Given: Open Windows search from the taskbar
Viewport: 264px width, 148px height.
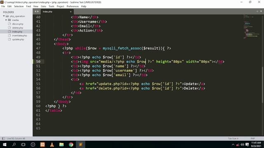Looking at the screenshot, I should click(14, 144).
